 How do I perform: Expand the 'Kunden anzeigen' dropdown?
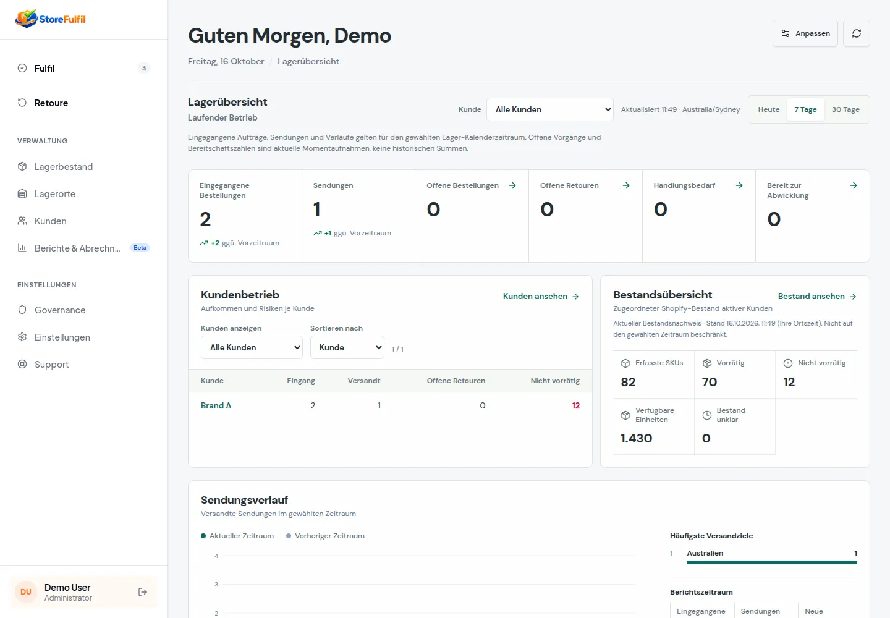click(252, 347)
